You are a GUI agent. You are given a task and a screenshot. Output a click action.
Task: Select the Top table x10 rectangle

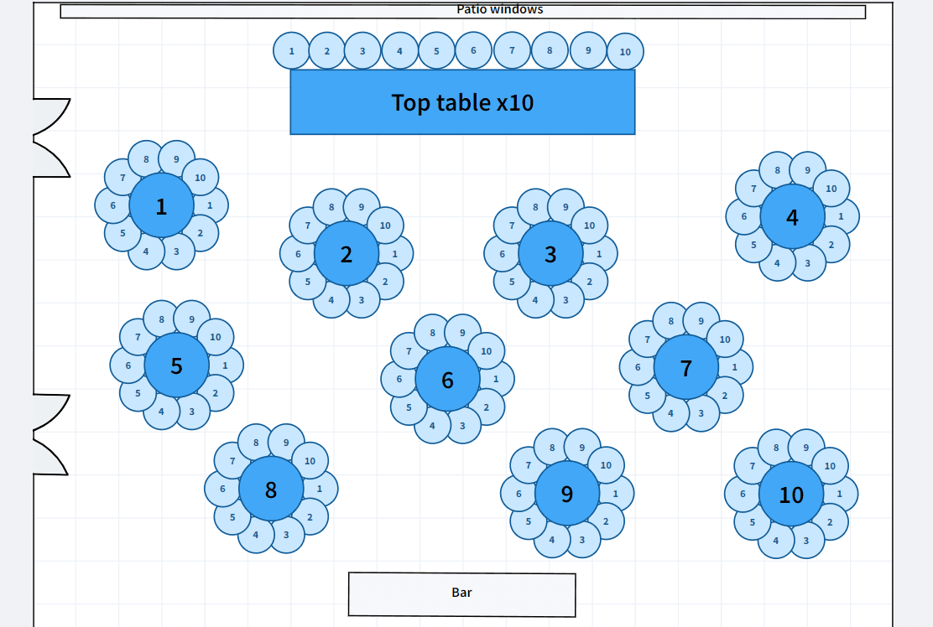[x=462, y=102]
